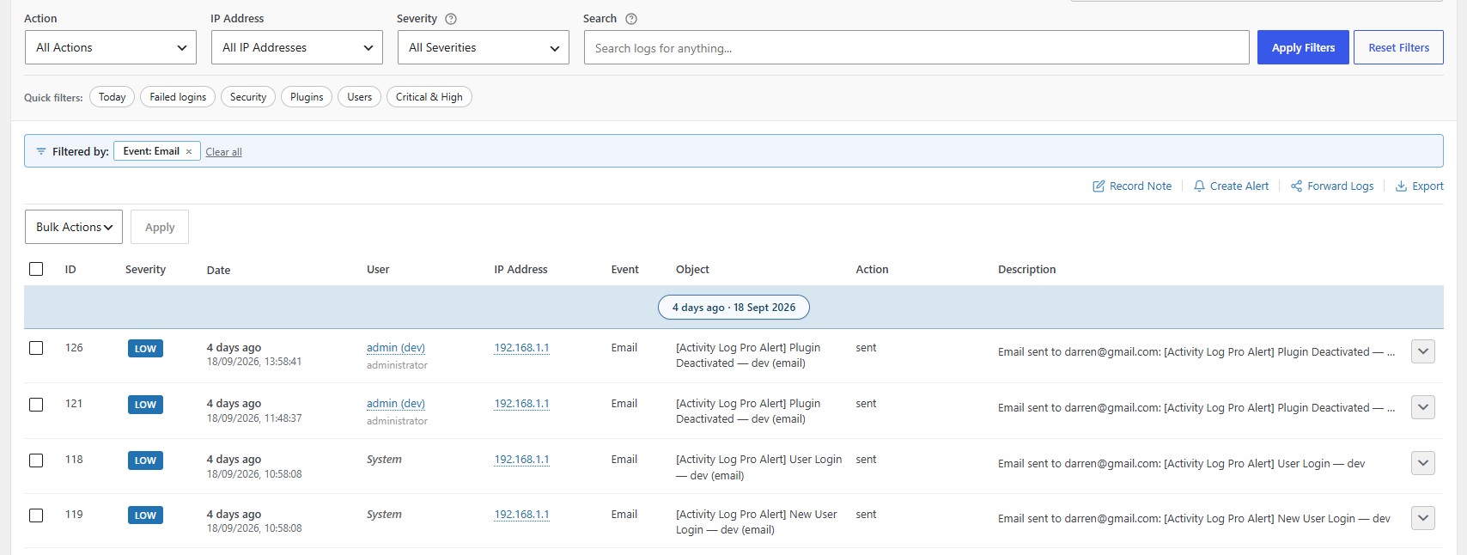Apply the Security quick filter

(248, 97)
